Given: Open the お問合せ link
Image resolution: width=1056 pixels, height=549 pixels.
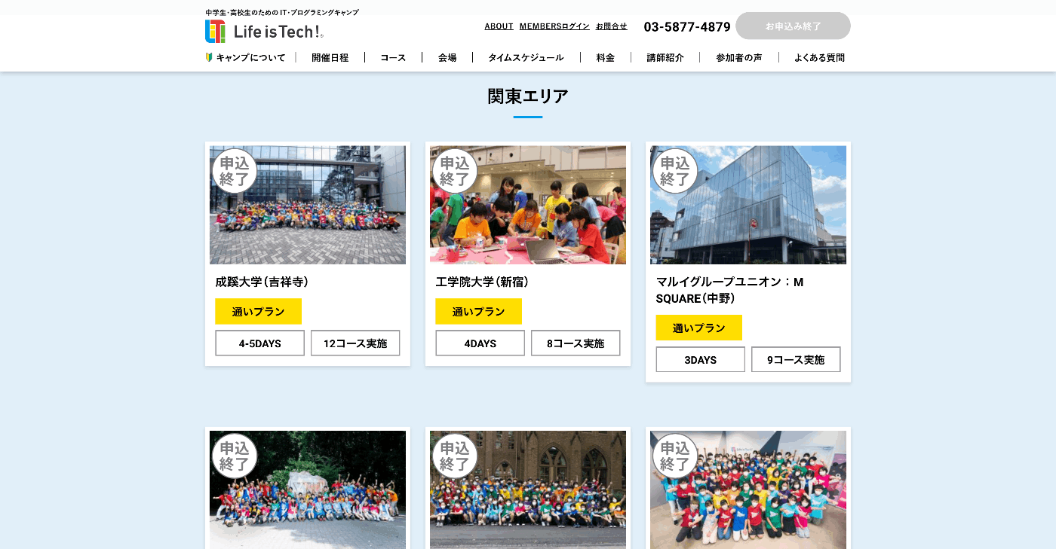Looking at the screenshot, I should pos(611,26).
